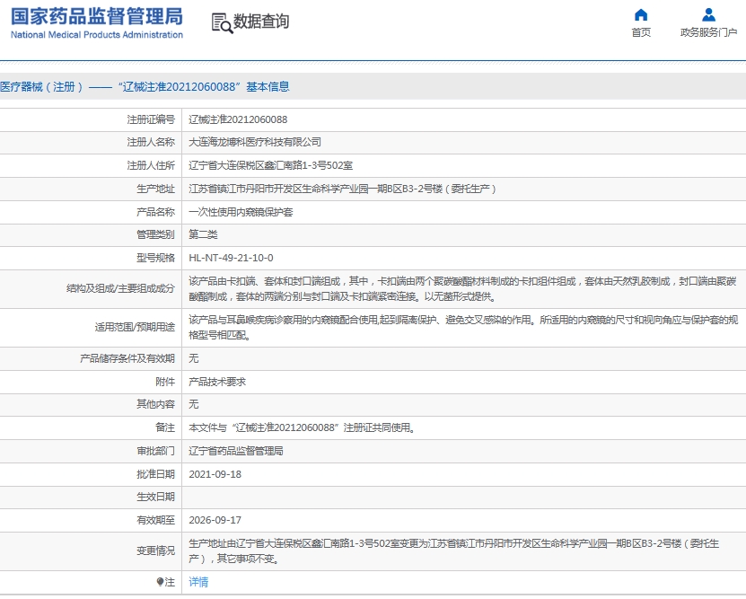Click the bulb icon beside 注
This screenshot has height=599, width=746.
(x=160, y=581)
